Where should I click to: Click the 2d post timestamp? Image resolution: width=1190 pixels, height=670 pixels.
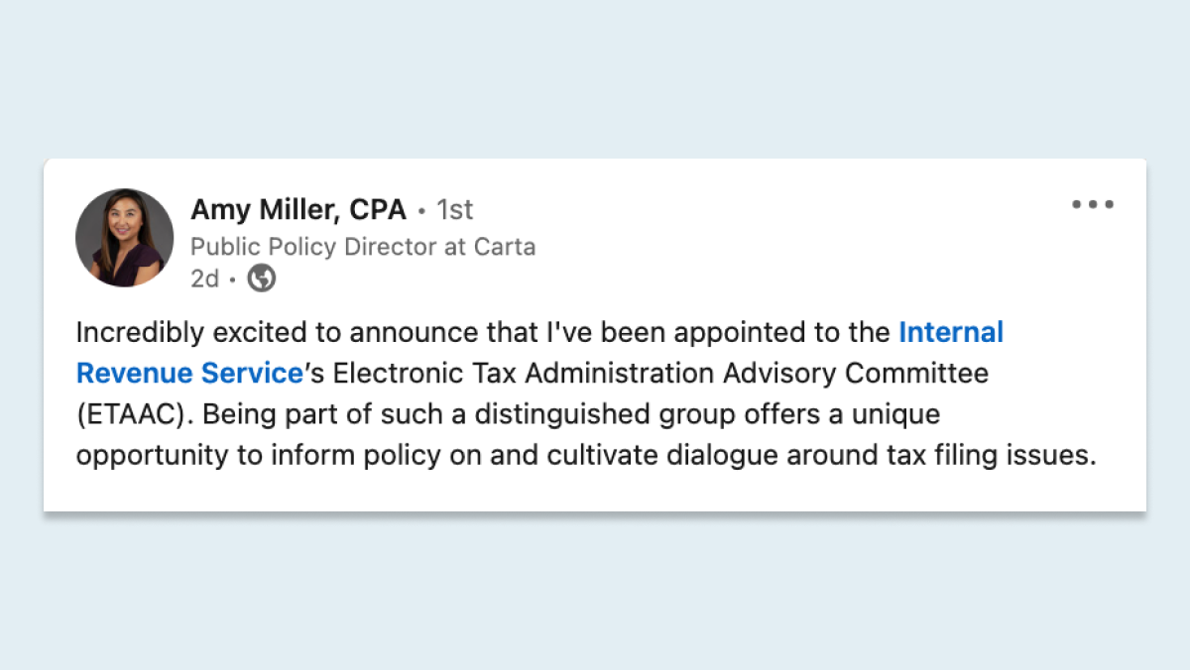(205, 279)
